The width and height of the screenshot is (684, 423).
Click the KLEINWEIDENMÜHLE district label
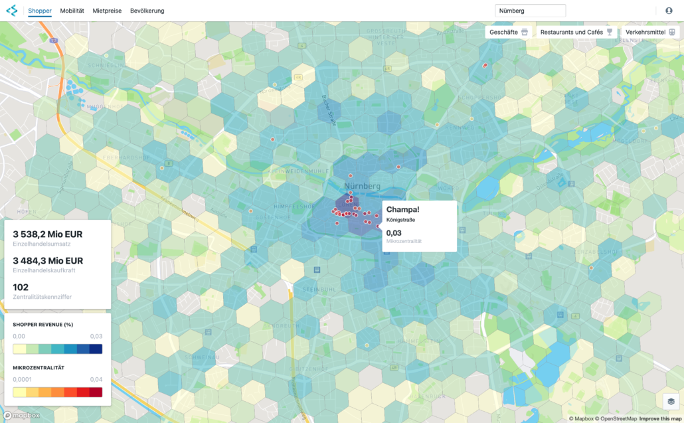pos(298,171)
